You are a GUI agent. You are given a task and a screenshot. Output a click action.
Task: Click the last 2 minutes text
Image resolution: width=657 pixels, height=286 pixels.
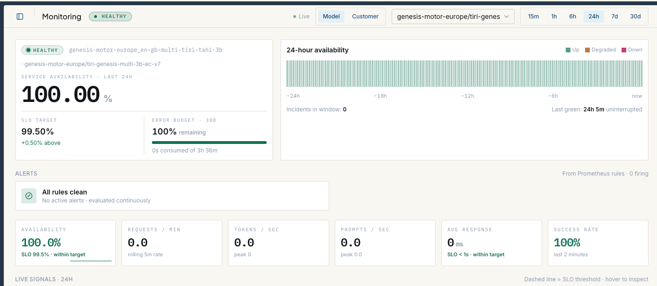click(x=571, y=254)
